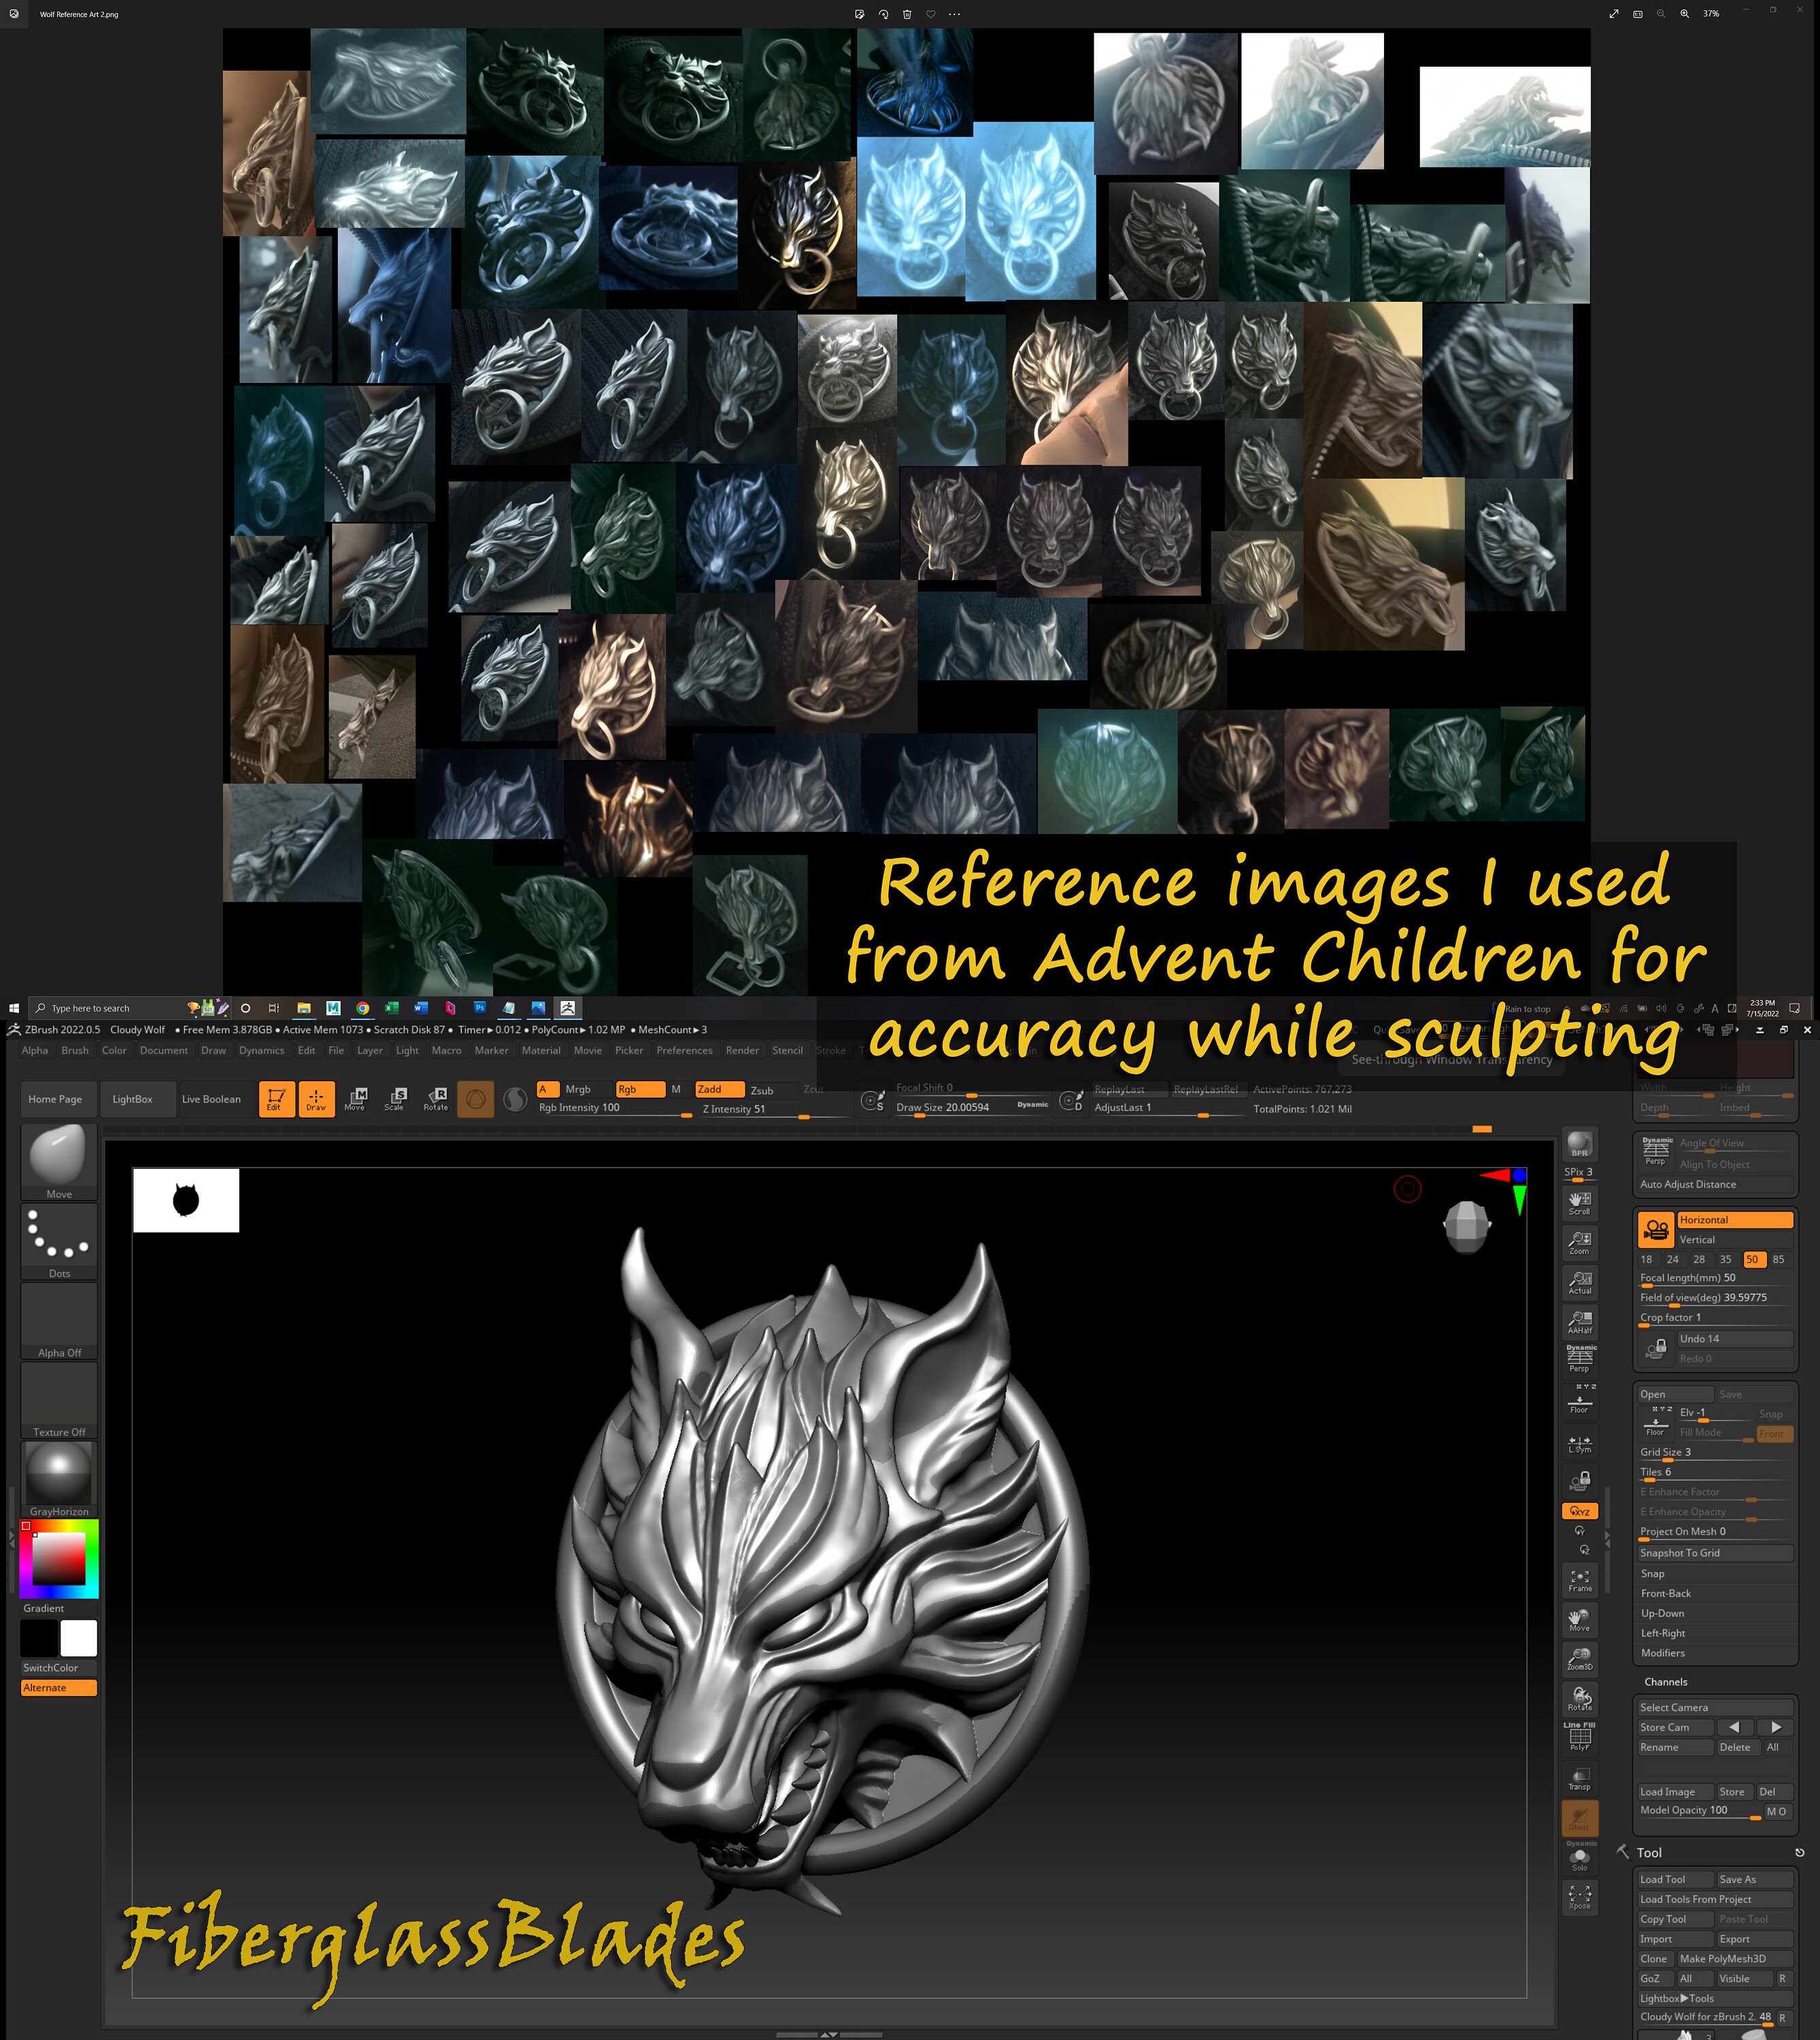Click the Actual size icon
This screenshot has height=2040, width=1820.
coord(1579,1283)
